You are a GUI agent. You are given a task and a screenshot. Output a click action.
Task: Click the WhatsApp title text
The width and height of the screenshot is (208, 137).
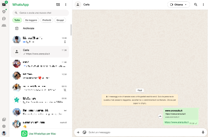point(20,5)
